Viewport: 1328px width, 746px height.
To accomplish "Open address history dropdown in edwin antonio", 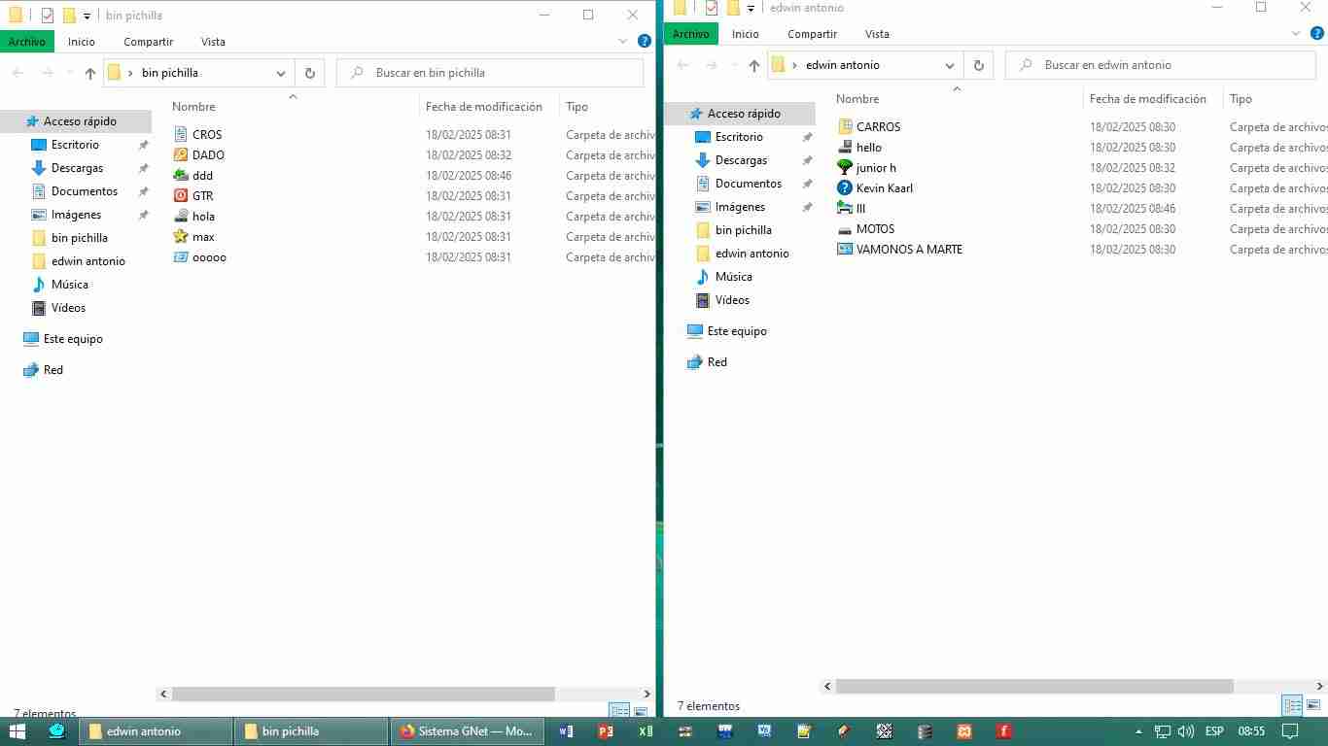I will click(x=950, y=65).
